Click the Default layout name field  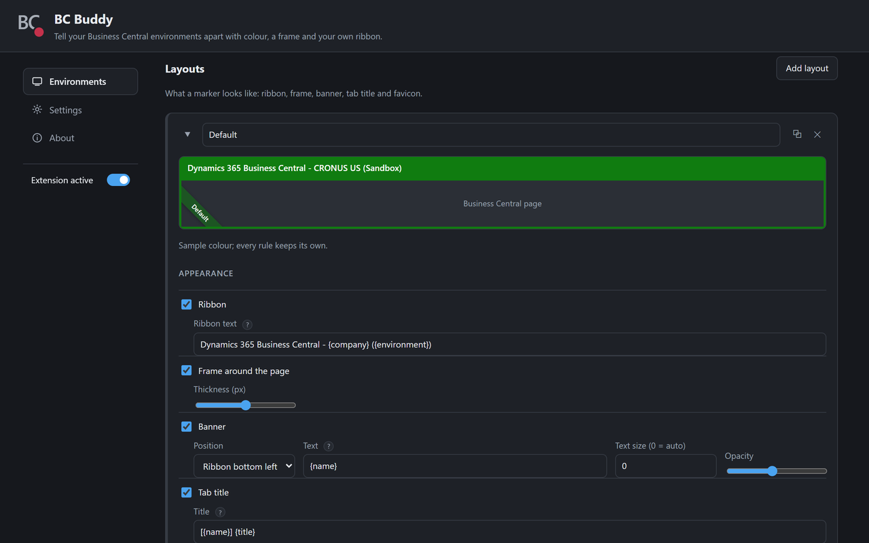click(491, 134)
